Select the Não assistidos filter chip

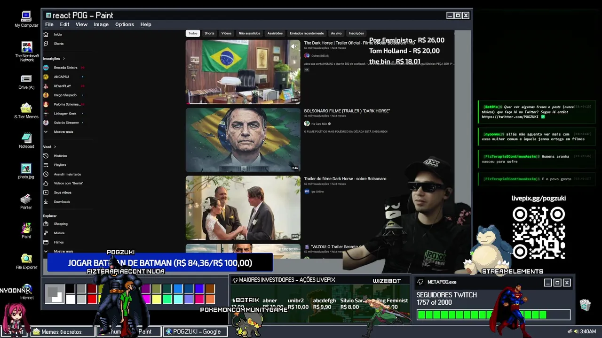click(x=249, y=33)
